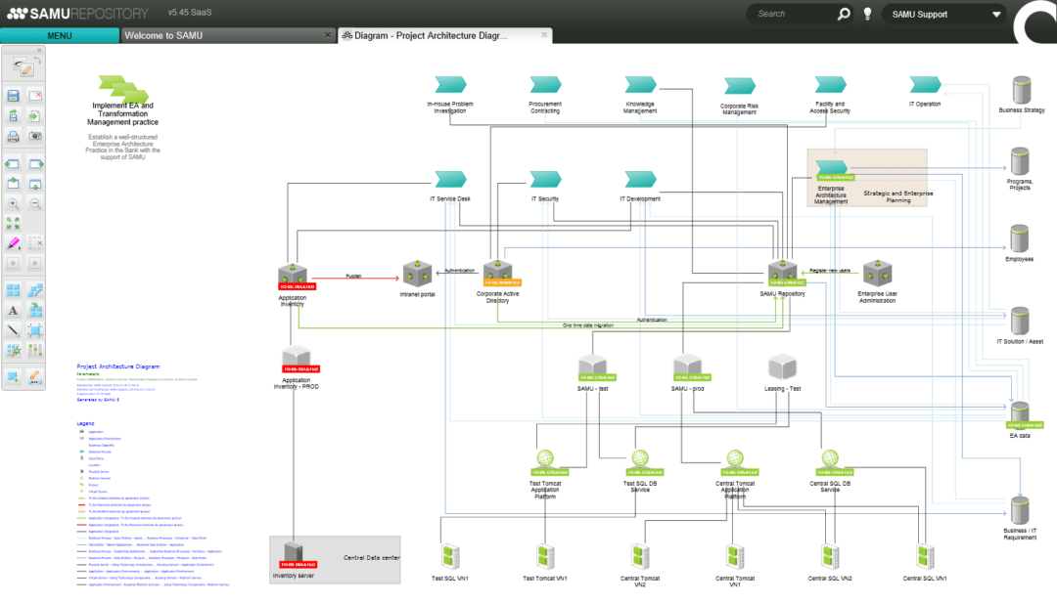Image resolution: width=1057 pixels, height=604 pixels.
Task: Select the SAMU Repository node in the diagram
Action: [781, 274]
